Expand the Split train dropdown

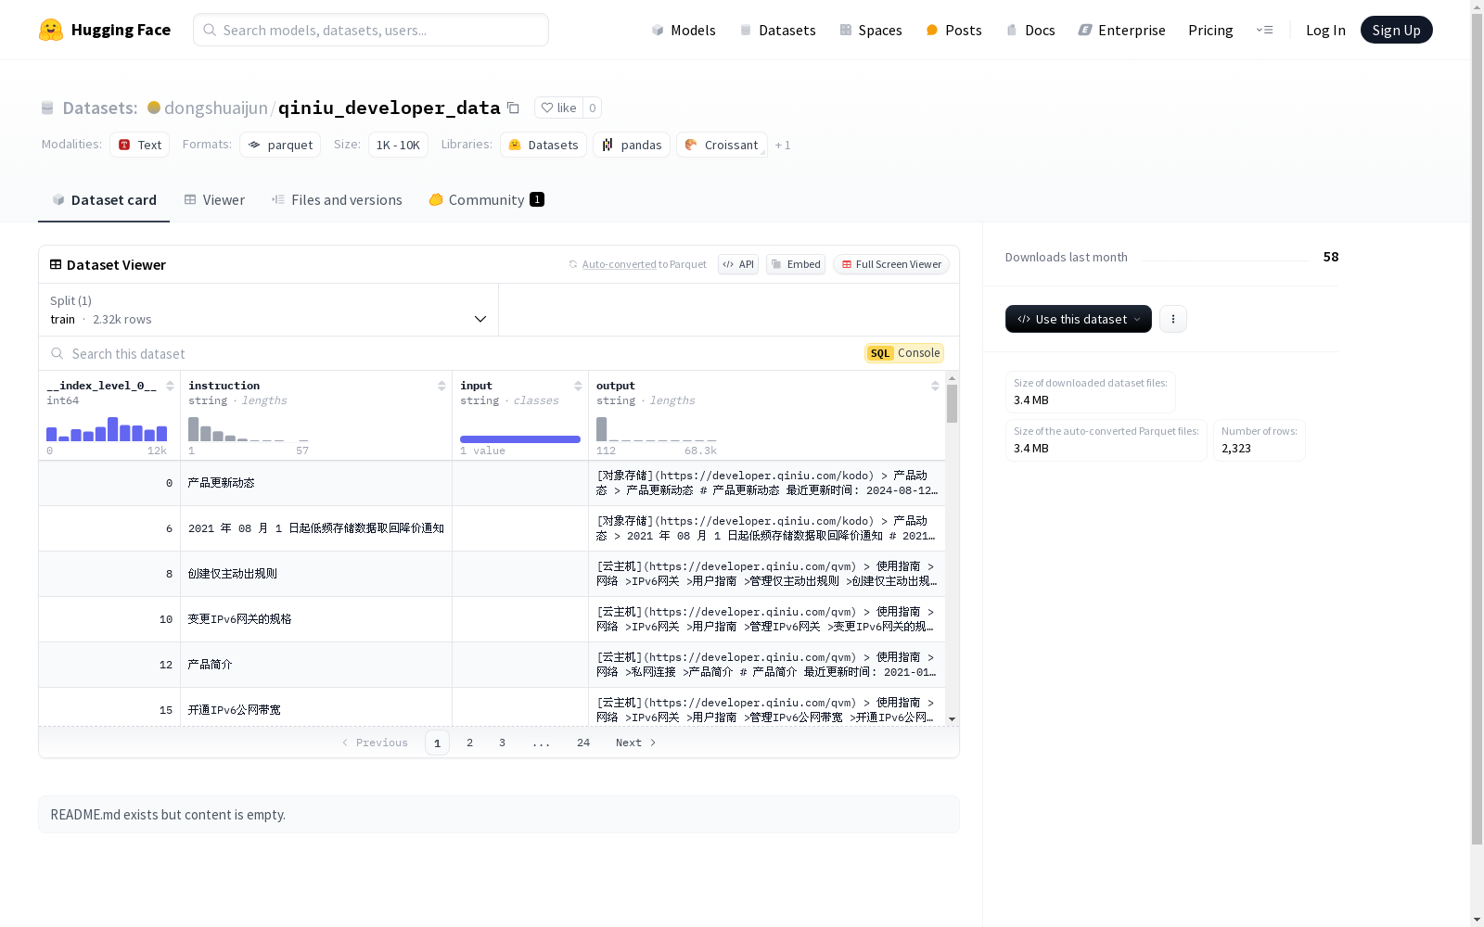click(269, 310)
